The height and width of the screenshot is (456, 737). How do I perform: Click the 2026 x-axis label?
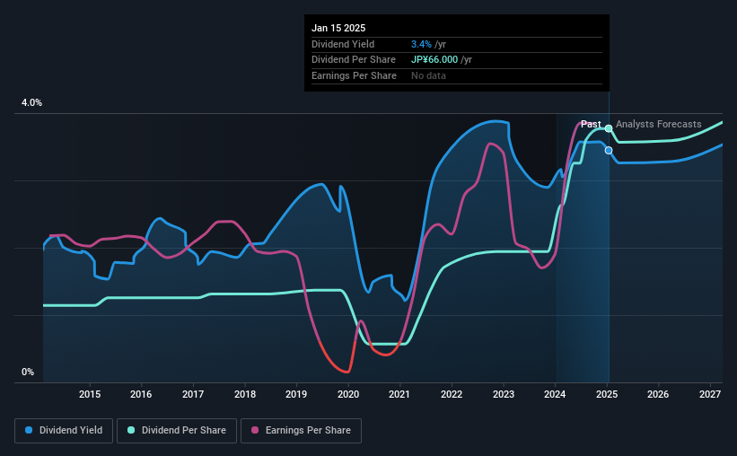658,394
